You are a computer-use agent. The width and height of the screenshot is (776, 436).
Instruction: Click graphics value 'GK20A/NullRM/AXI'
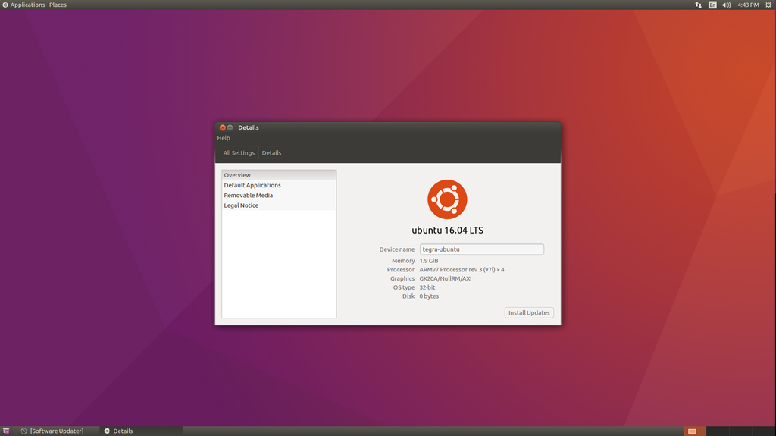click(x=446, y=278)
